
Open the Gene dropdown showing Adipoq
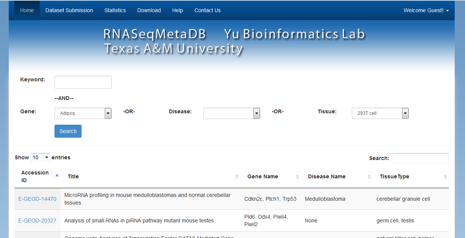[x=83, y=113]
